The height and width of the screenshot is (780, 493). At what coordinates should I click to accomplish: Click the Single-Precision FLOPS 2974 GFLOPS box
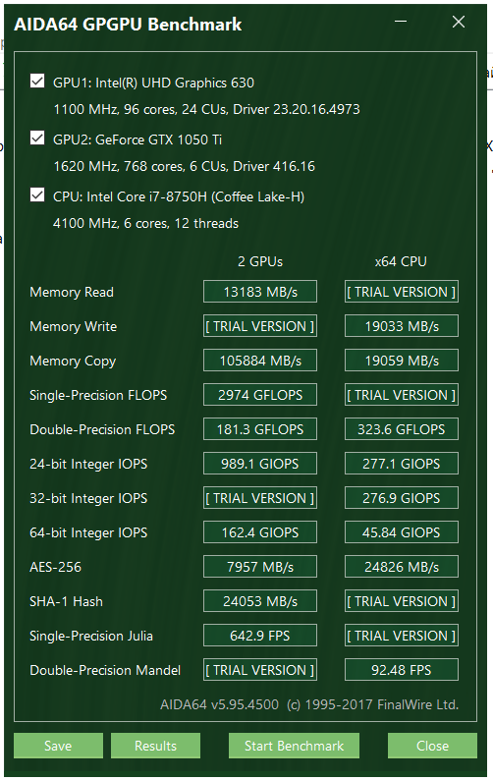[260, 395]
